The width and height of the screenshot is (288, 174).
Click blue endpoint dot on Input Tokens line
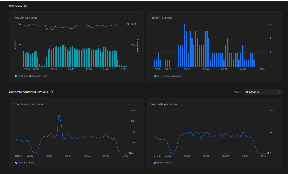(130, 153)
